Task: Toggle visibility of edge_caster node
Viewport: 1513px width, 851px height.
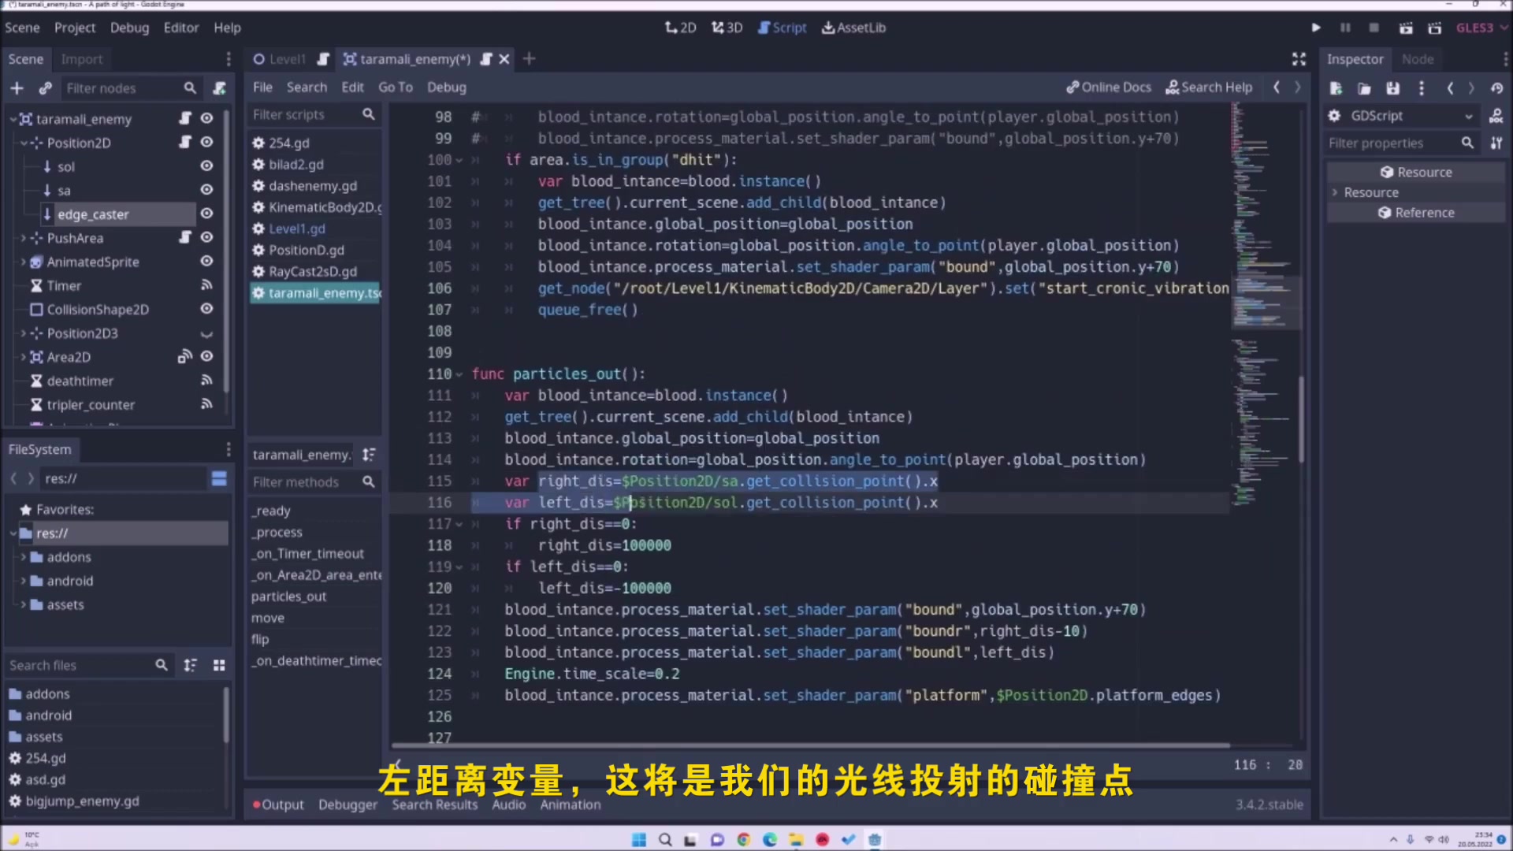Action: click(206, 214)
